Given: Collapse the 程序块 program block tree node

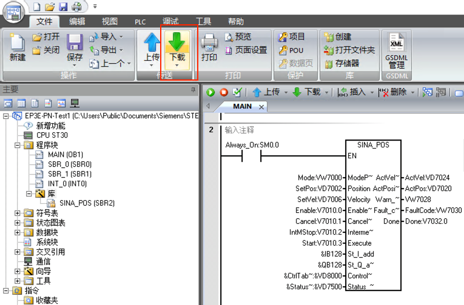Looking at the screenshot, I should [x=18, y=145].
